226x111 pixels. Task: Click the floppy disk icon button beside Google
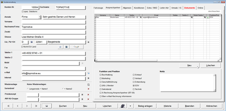click(67, 47)
